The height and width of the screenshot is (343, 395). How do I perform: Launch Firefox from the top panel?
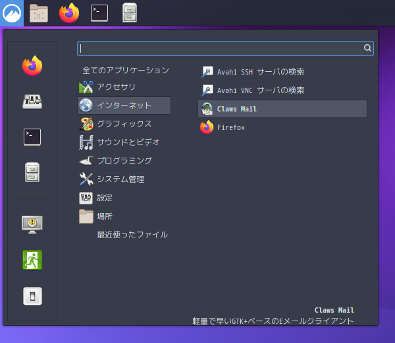point(69,13)
